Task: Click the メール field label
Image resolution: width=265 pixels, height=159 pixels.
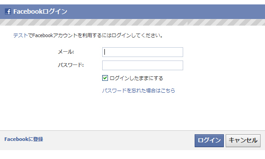Action: point(66,52)
